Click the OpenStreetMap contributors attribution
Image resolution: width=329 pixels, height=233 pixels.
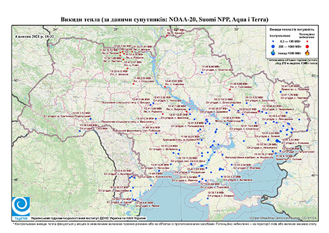point(283,218)
